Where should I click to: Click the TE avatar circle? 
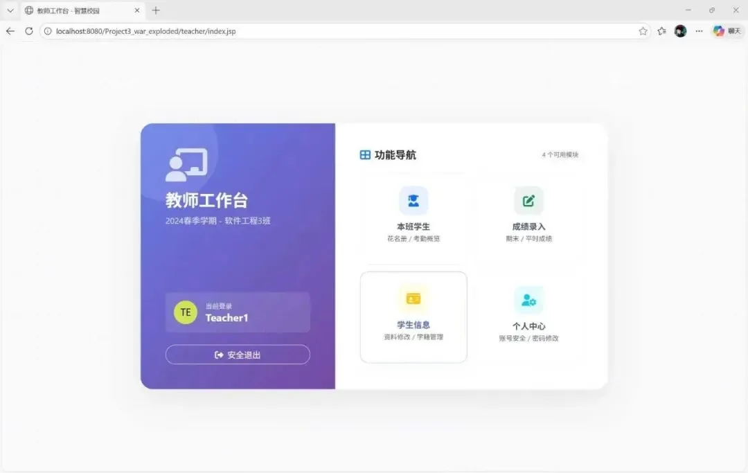click(x=186, y=312)
